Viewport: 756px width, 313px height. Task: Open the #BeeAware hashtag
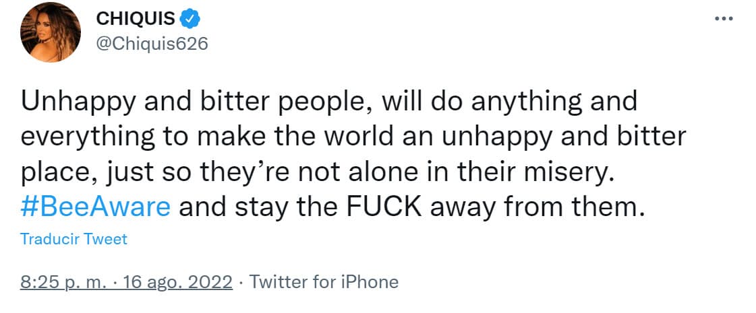(95, 206)
